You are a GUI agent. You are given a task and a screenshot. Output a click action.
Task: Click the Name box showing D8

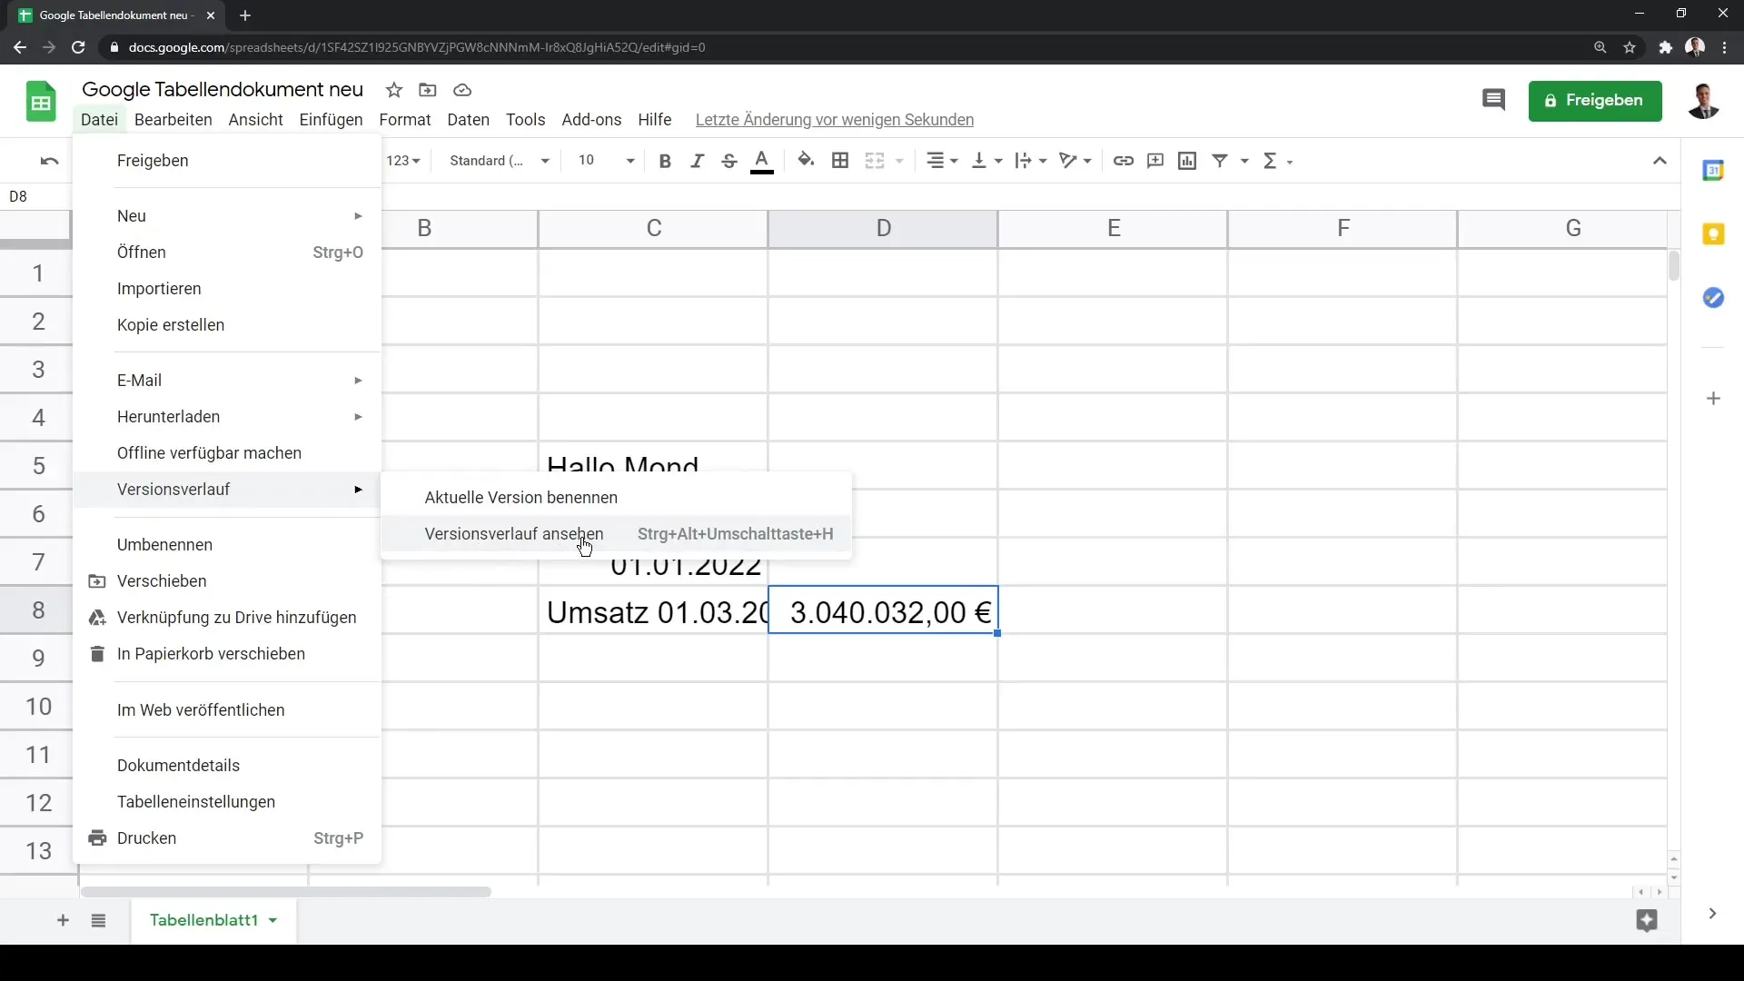[x=36, y=196]
